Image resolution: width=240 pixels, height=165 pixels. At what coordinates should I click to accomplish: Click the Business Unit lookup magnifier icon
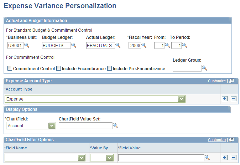pyautogui.click(x=27, y=45)
